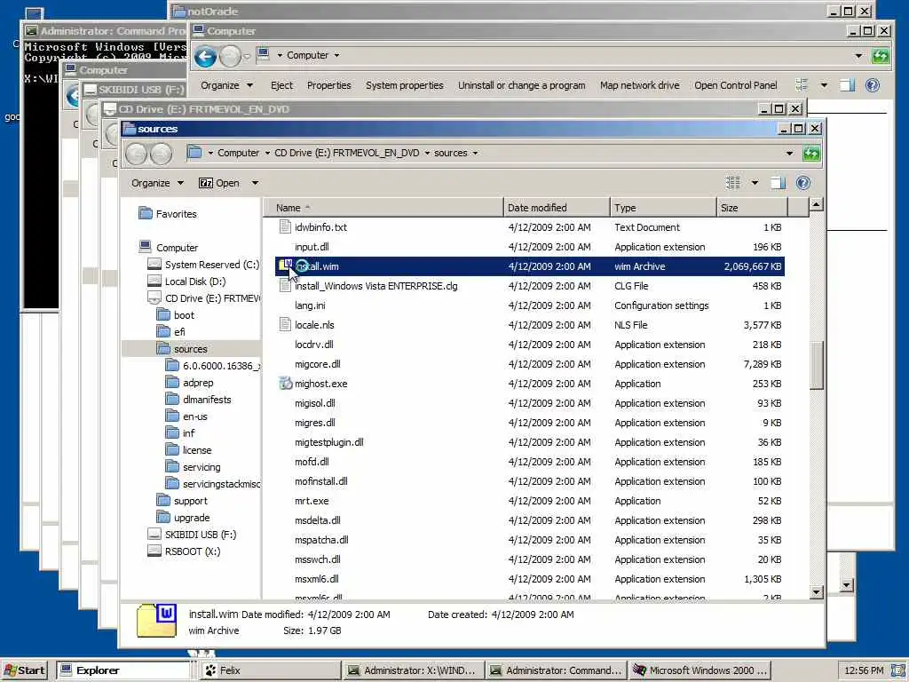The width and height of the screenshot is (909, 682).
Task: Click the file list scroll up arrow
Action: [817, 204]
